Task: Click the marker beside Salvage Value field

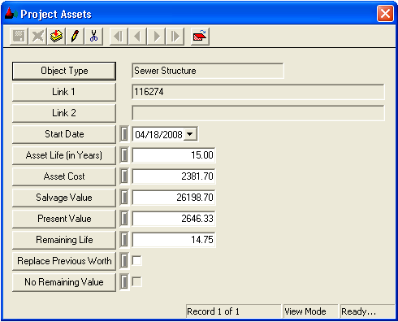Action: pyautogui.click(x=124, y=198)
